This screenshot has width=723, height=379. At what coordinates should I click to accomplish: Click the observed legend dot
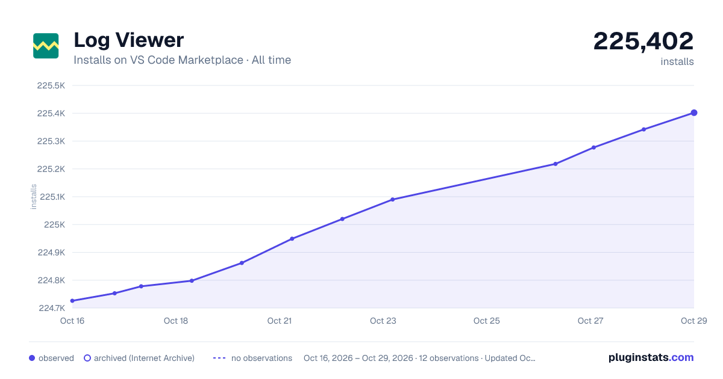[x=32, y=358]
